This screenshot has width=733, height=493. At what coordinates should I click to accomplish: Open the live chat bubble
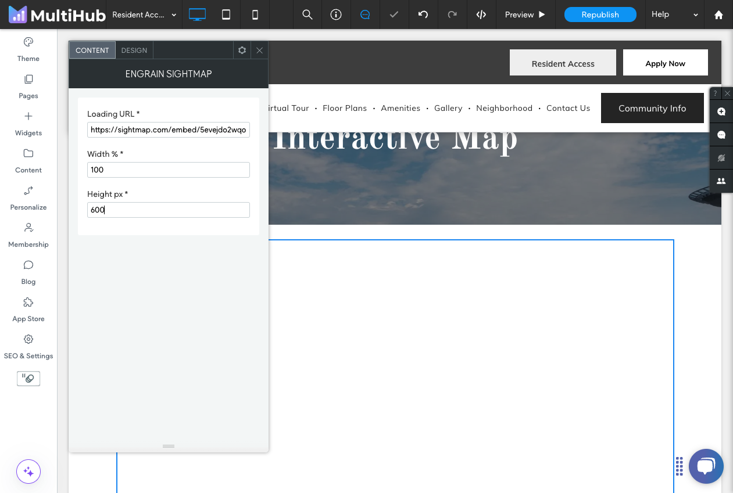[x=706, y=466]
